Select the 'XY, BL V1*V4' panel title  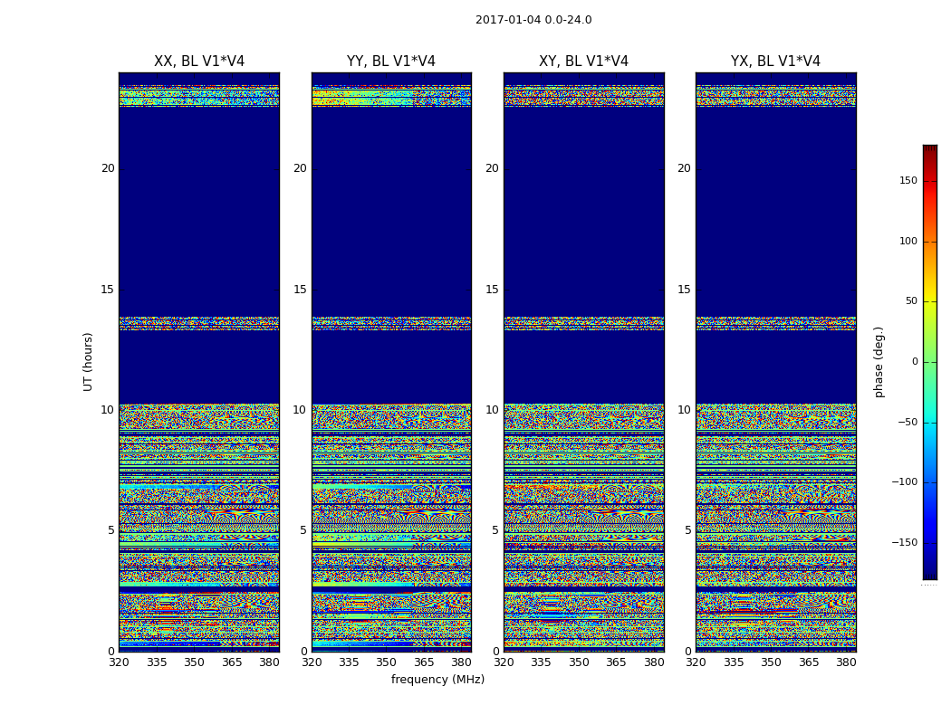point(583,62)
